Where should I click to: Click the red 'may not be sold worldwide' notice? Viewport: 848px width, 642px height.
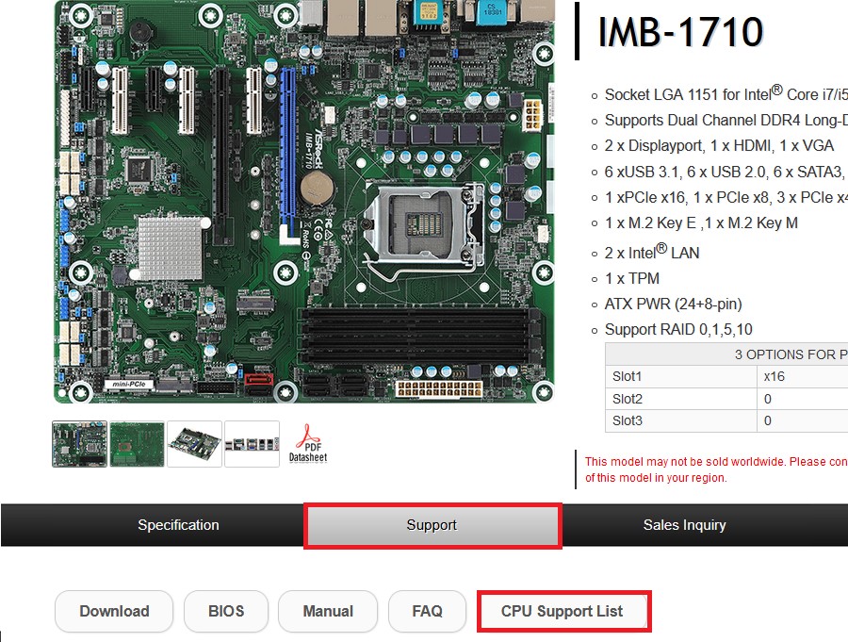(716, 469)
